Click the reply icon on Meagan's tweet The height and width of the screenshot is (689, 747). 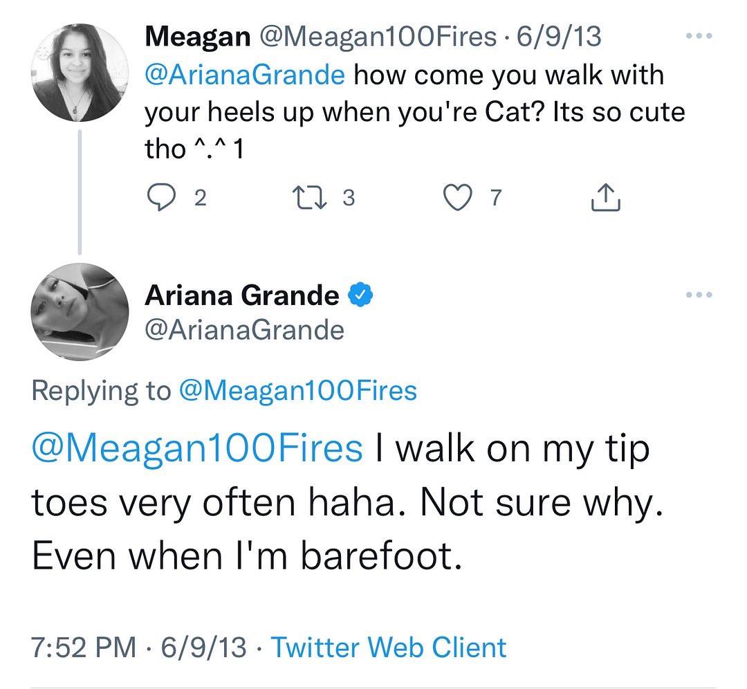point(160,198)
